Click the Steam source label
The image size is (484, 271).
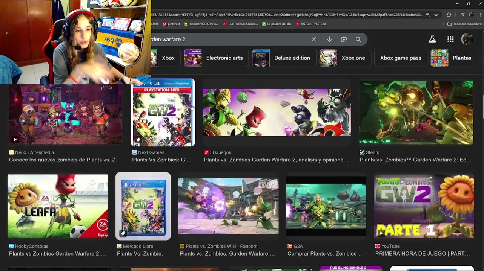369,152
